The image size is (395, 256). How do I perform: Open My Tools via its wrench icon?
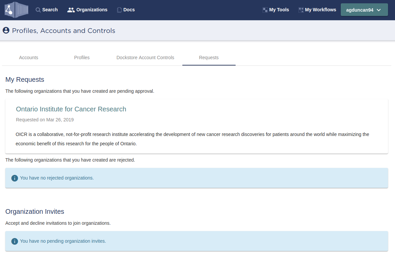pos(265,10)
